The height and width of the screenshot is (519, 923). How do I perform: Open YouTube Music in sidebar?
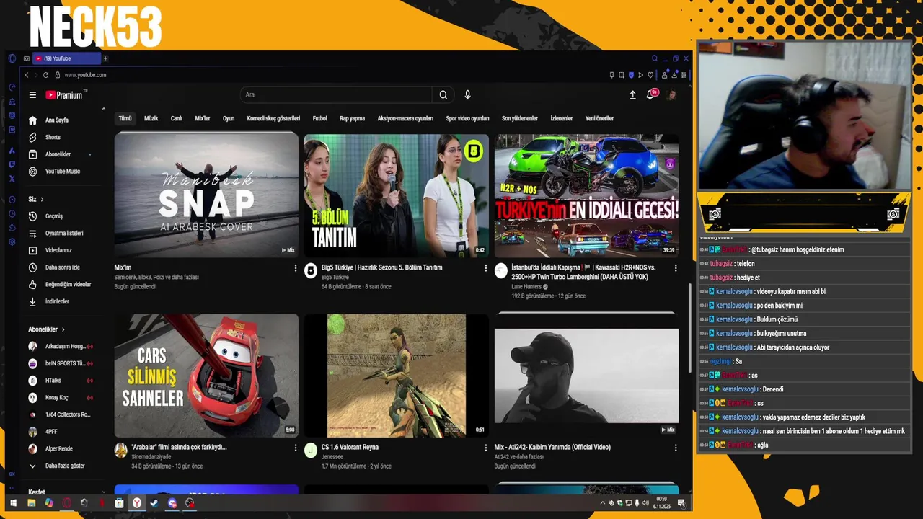pyautogui.click(x=61, y=172)
